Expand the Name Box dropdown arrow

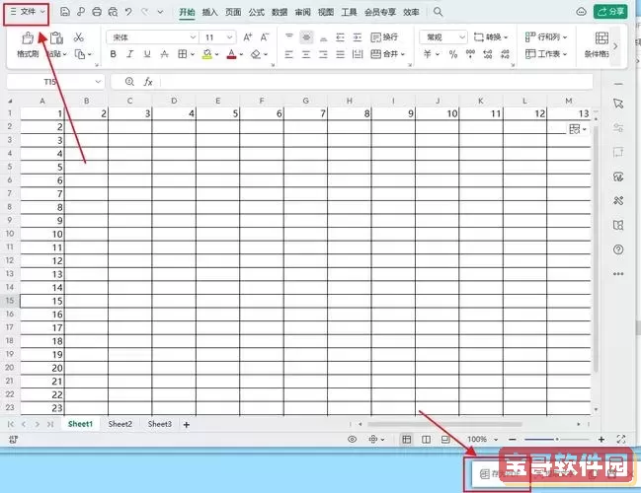(98, 82)
